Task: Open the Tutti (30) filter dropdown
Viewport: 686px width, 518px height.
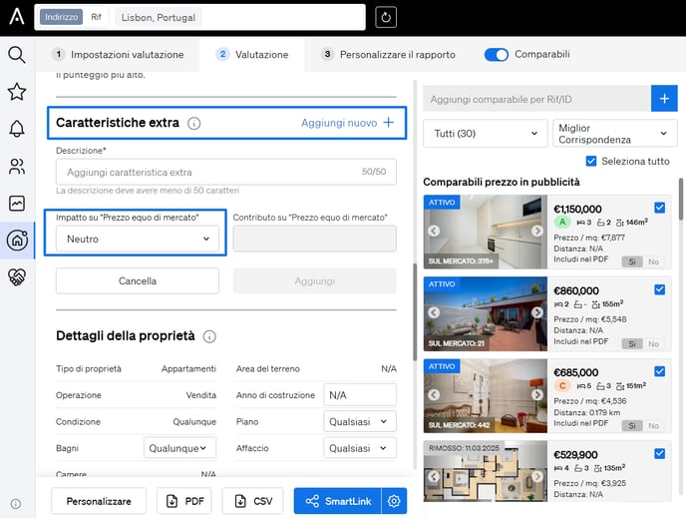Action: (x=485, y=134)
